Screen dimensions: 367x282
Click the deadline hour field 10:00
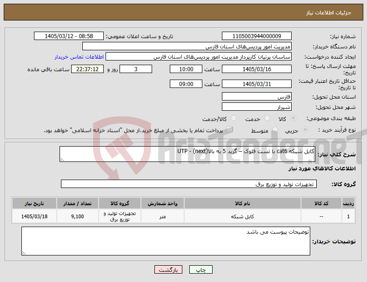tap(186, 69)
